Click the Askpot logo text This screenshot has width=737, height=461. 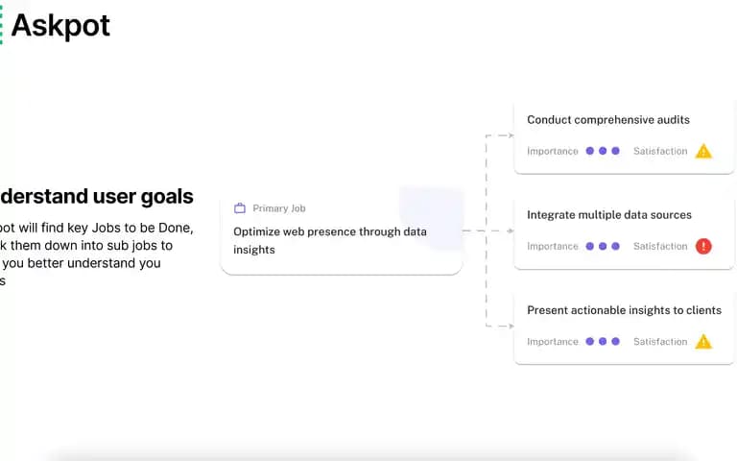pyautogui.click(x=60, y=26)
